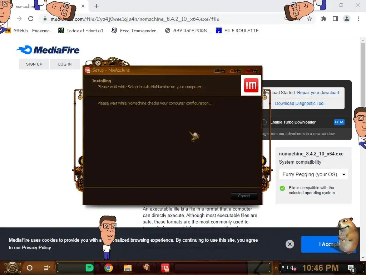Close the nomachine browser tab
This screenshot has height=275, width=366.
coord(83,6)
